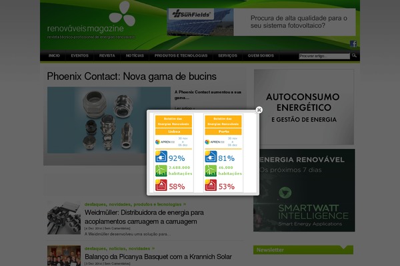Click the APREN logo in Lisboa card
Screen dimensions: 400x266
(165, 142)
